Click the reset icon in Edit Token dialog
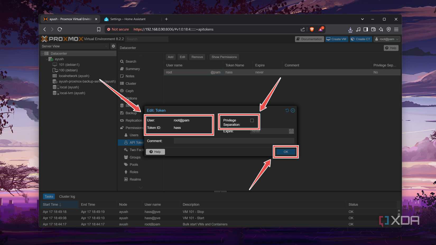Viewport: 436px width, 245px height. [x=287, y=110]
